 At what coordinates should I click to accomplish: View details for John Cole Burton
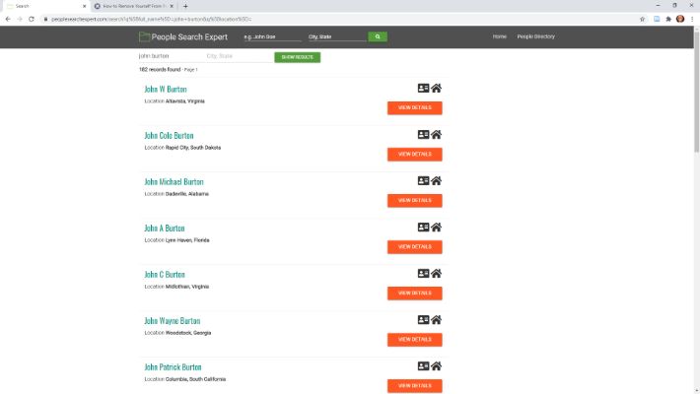click(415, 155)
